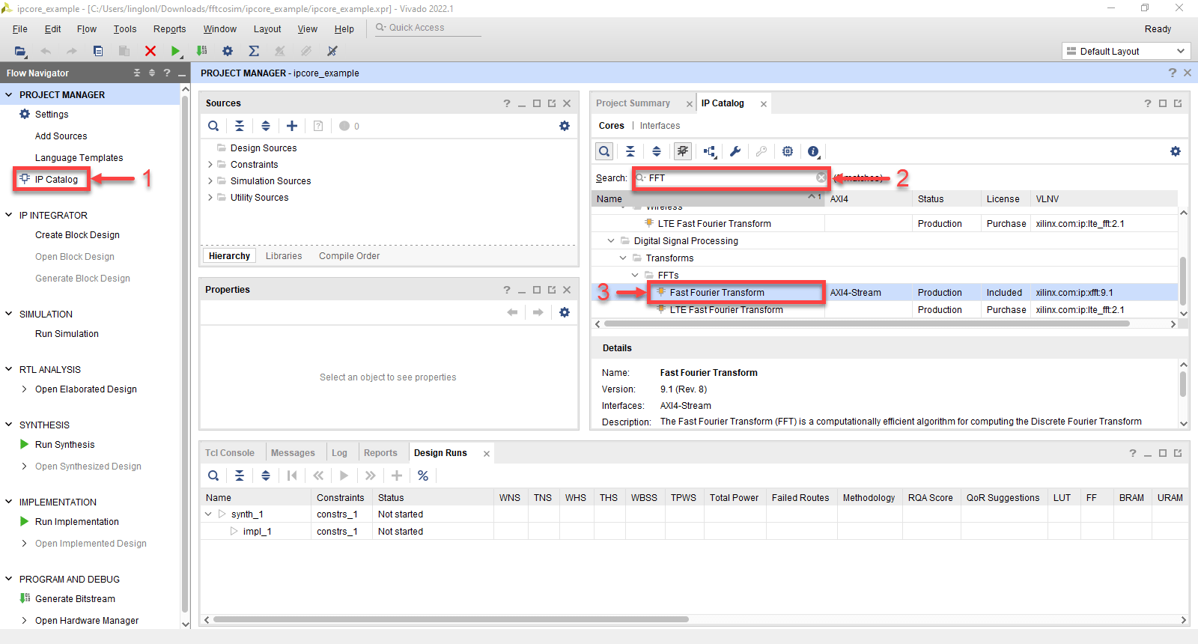Image resolution: width=1198 pixels, height=644 pixels.
Task: Click Generate Bitstream
Action: [x=75, y=598]
